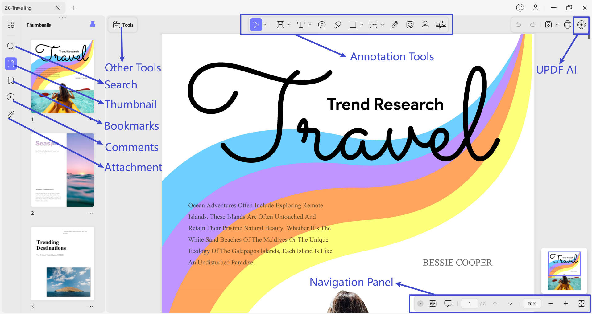Change the app theme via palette icon

[520, 8]
